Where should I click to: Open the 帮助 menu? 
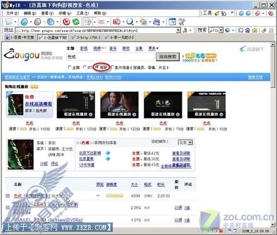tap(100, 13)
